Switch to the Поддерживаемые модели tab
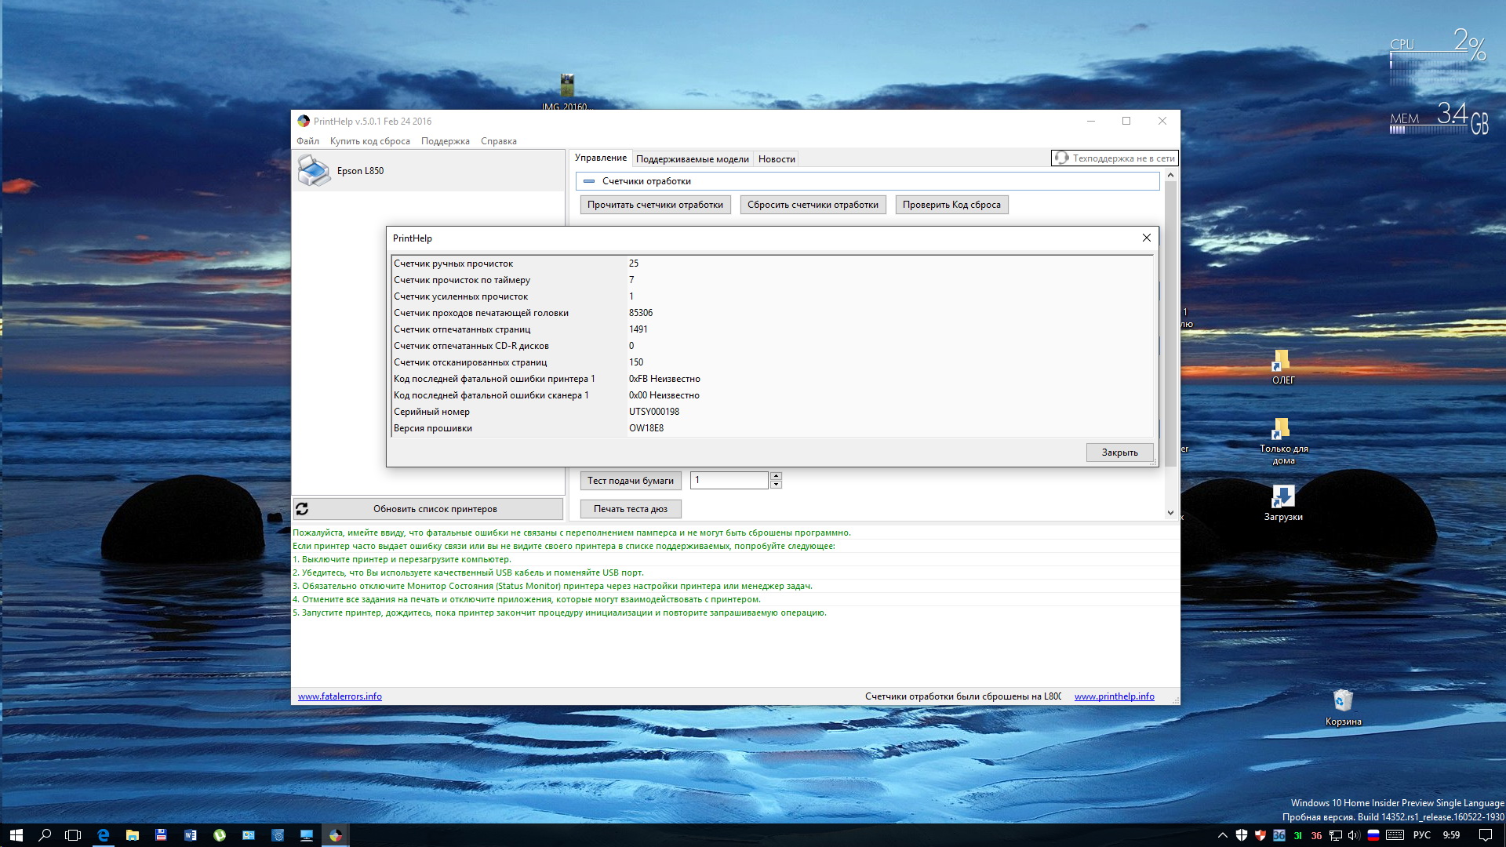Viewport: 1506px width, 847px height. point(692,159)
